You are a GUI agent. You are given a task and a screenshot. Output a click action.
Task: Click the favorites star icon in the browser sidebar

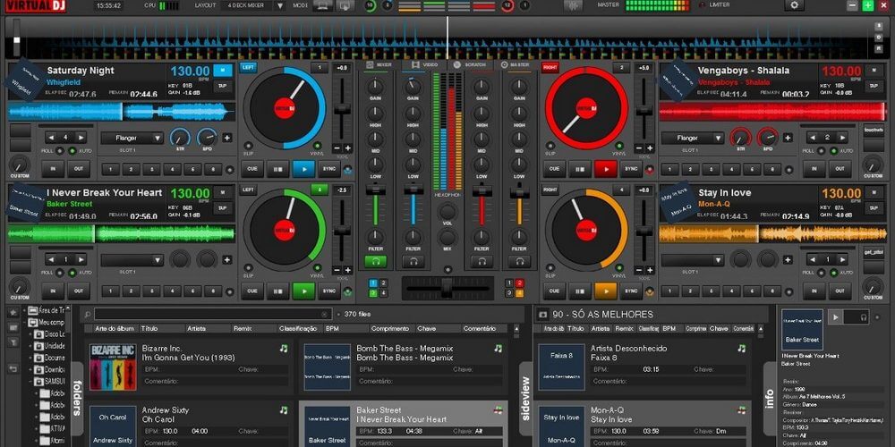tap(13, 313)
